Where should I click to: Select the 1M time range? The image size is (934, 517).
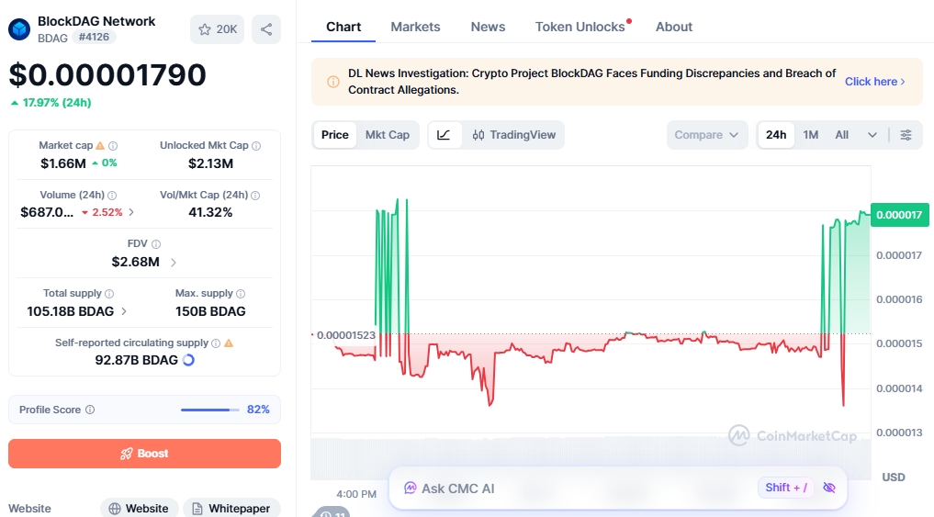tap(810, 135)
